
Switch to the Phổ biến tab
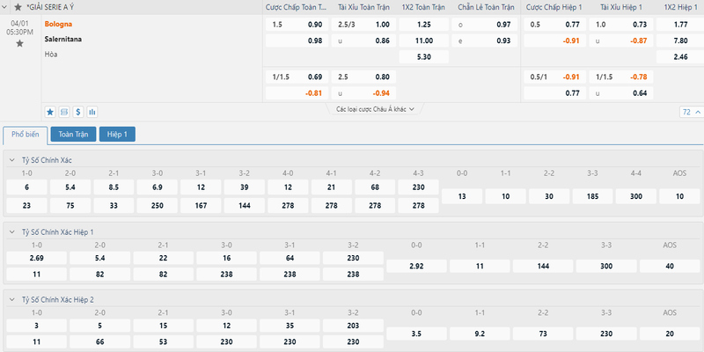tap(26, 135)
